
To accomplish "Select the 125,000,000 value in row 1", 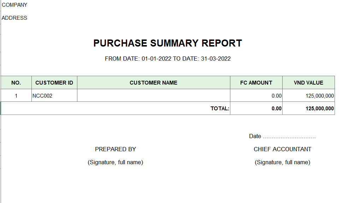I will pos(308,96).
